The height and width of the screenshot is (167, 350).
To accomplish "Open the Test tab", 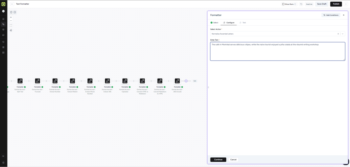I will pos(243,23).
